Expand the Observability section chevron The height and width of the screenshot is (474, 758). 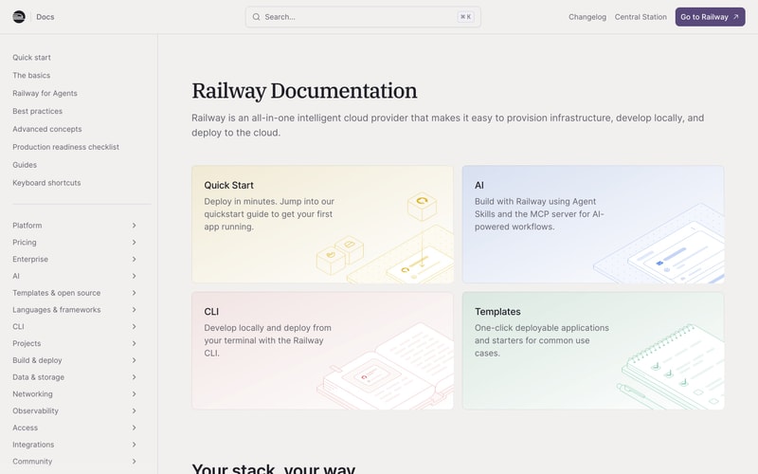tap(134, 410)
